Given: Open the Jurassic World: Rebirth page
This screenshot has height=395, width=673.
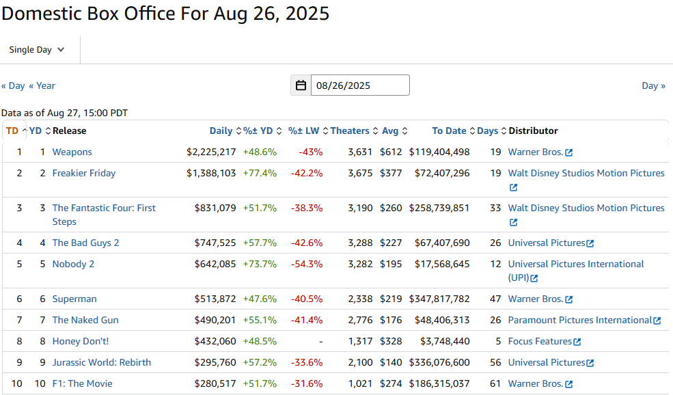Looking at the screenshot, I should [x=102, y=362].
